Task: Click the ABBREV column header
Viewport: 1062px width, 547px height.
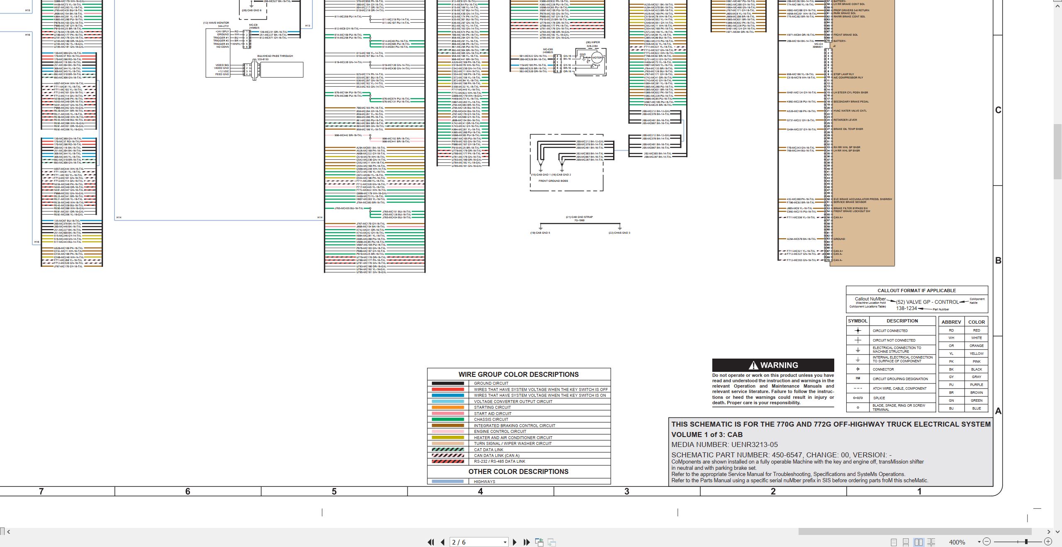Action: 951,322
